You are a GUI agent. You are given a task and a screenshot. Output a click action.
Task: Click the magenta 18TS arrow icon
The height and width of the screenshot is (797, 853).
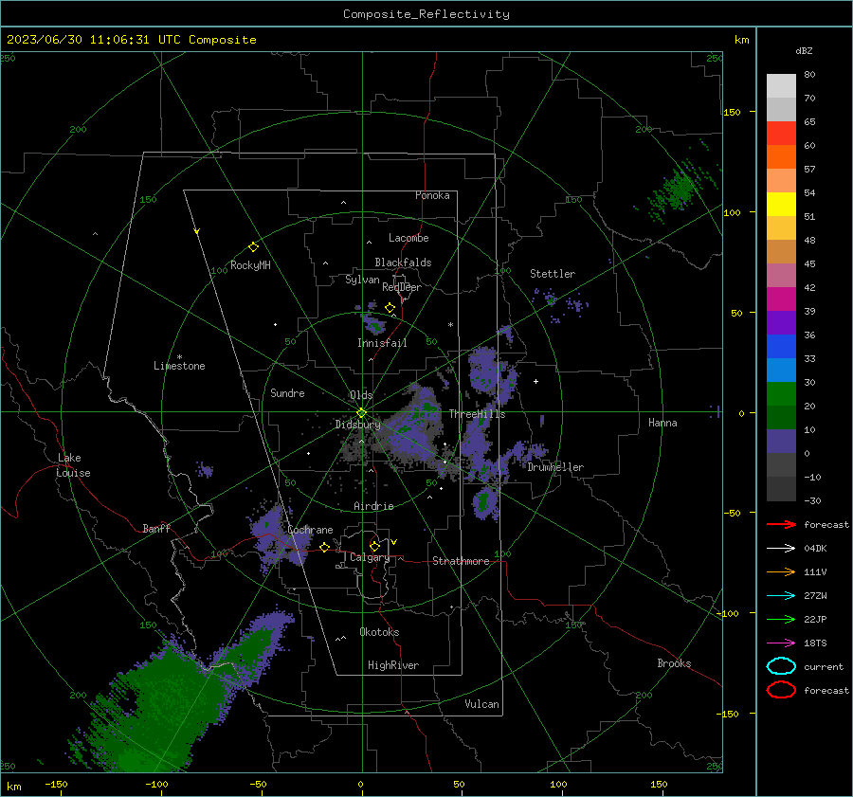click(x=781, y=643)
